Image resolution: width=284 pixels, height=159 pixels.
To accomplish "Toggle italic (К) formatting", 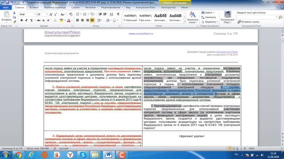I will click(x=26, y=20).
